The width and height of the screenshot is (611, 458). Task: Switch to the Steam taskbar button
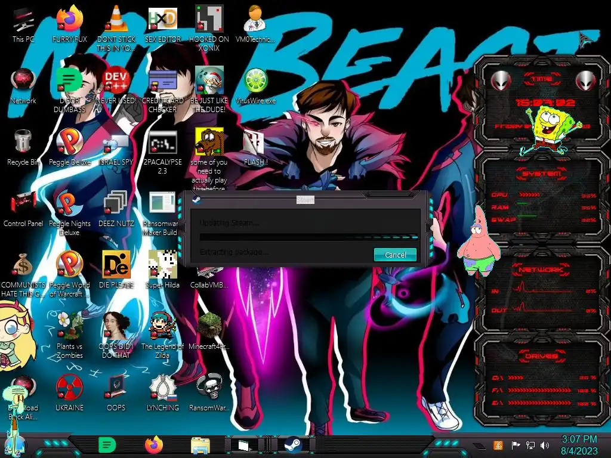(x=293, y=445)
